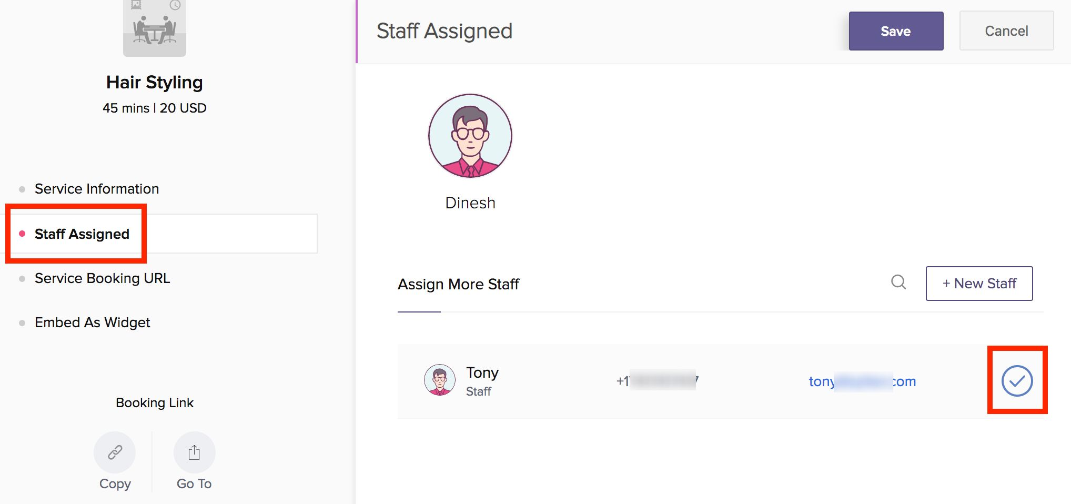Click Tony's staff row name
Viewport: 1071px width, 504px height.
[482, 372]
